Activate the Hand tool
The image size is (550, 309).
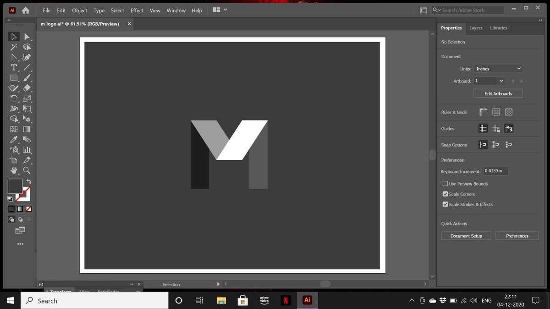(x=14, y=170)
